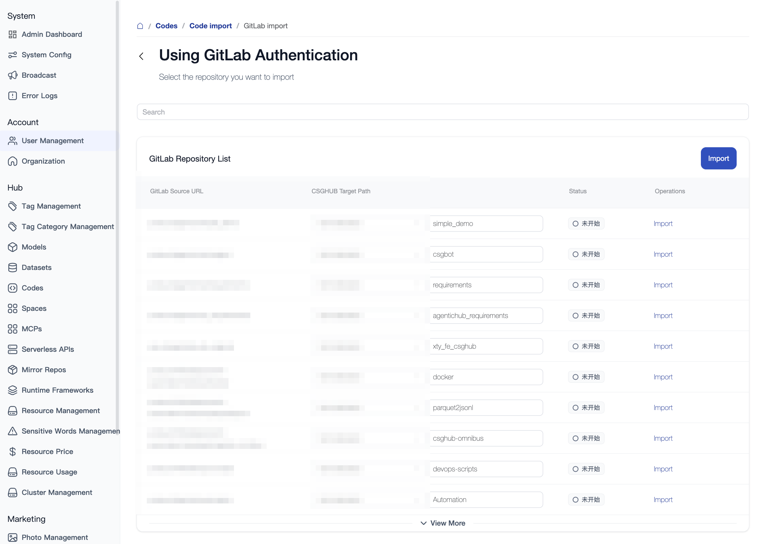Click the Search repositories field

[442, 112]
